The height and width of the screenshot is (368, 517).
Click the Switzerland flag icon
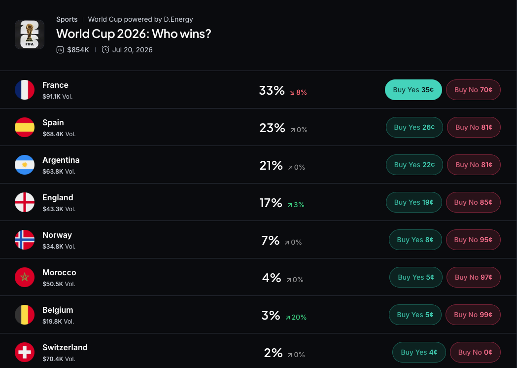25,352
